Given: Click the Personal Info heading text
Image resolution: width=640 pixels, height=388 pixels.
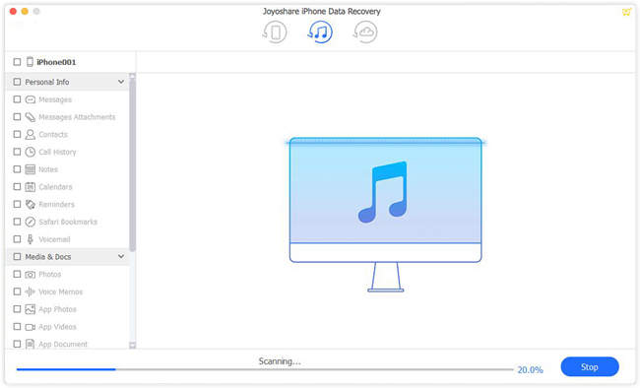Looking at the screenshot, I should click(x=47, y=82).
